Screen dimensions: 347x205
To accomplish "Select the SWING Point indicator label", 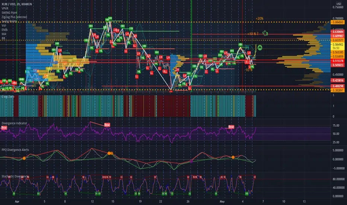I will [9, 13].
